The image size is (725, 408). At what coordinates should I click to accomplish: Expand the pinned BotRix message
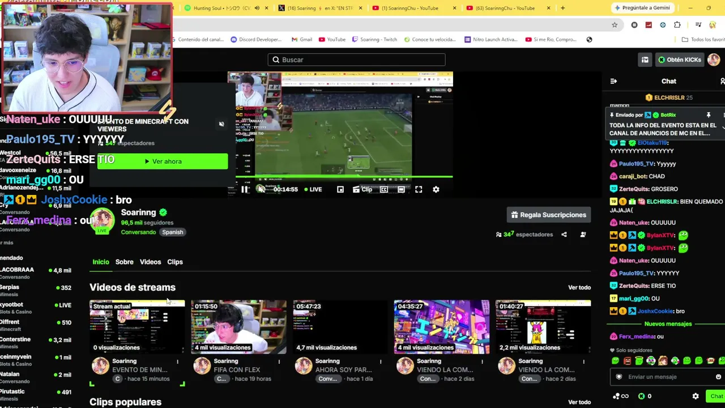[x=723, y=128]
